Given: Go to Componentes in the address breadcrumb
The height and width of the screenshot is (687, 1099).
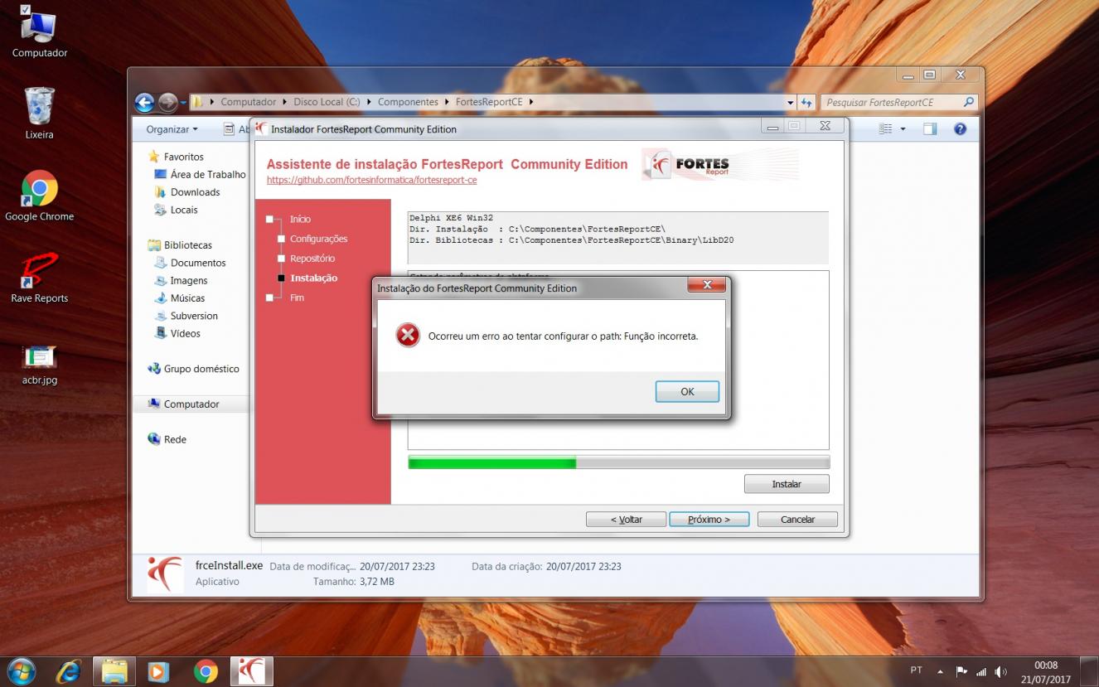Looking at the screenshot, I should tap(408, 102).
